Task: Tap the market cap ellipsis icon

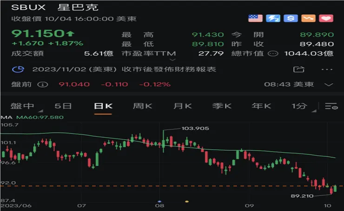Action: (273, 54)
